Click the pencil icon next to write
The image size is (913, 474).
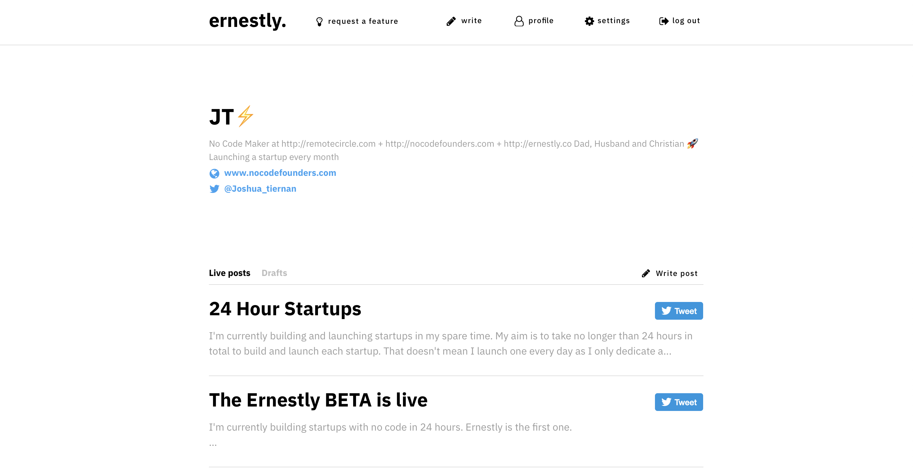[x=451, y=21]
